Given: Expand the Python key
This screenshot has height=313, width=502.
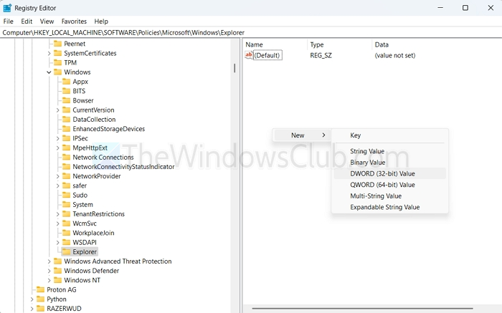Looking at the screenshot, I should point(32,299).
